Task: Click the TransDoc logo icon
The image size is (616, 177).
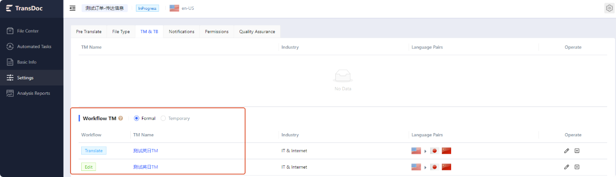Action: [x=9, y=8]
